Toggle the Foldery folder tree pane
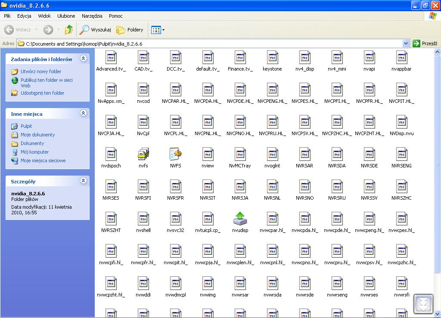This screenshot has width=441, height=318. point(130,30)
